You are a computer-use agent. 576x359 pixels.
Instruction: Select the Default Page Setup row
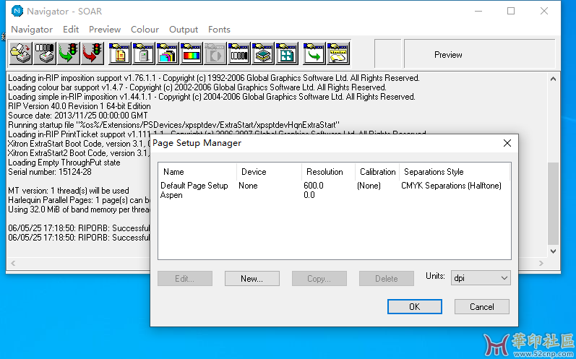pyautogui.click(x=335, y=186)
